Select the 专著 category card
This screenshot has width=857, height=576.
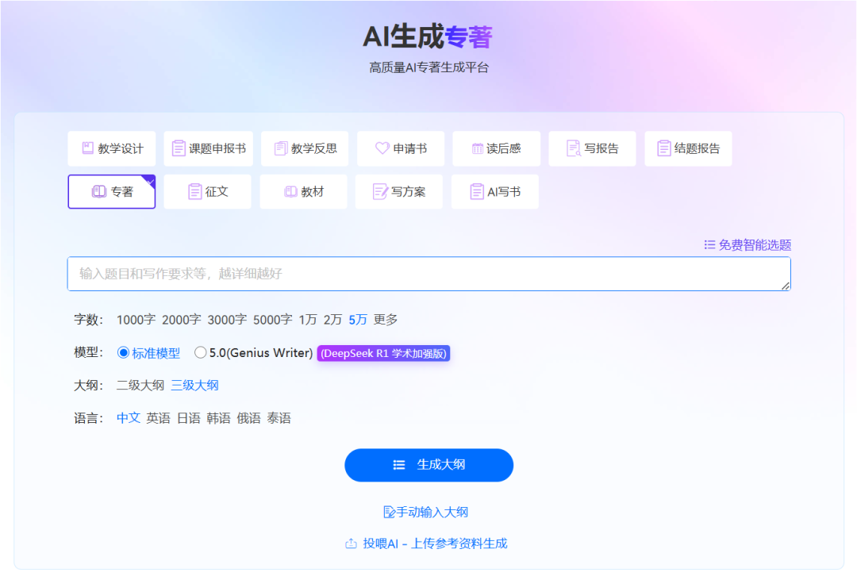[112, 192]
